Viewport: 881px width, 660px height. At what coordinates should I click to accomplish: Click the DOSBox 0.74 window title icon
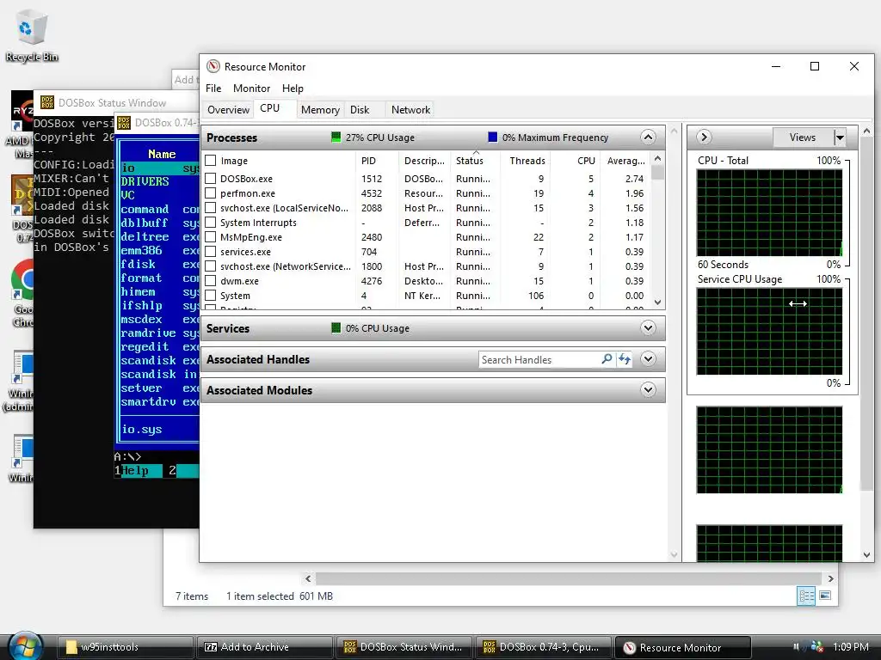(124, 122)
